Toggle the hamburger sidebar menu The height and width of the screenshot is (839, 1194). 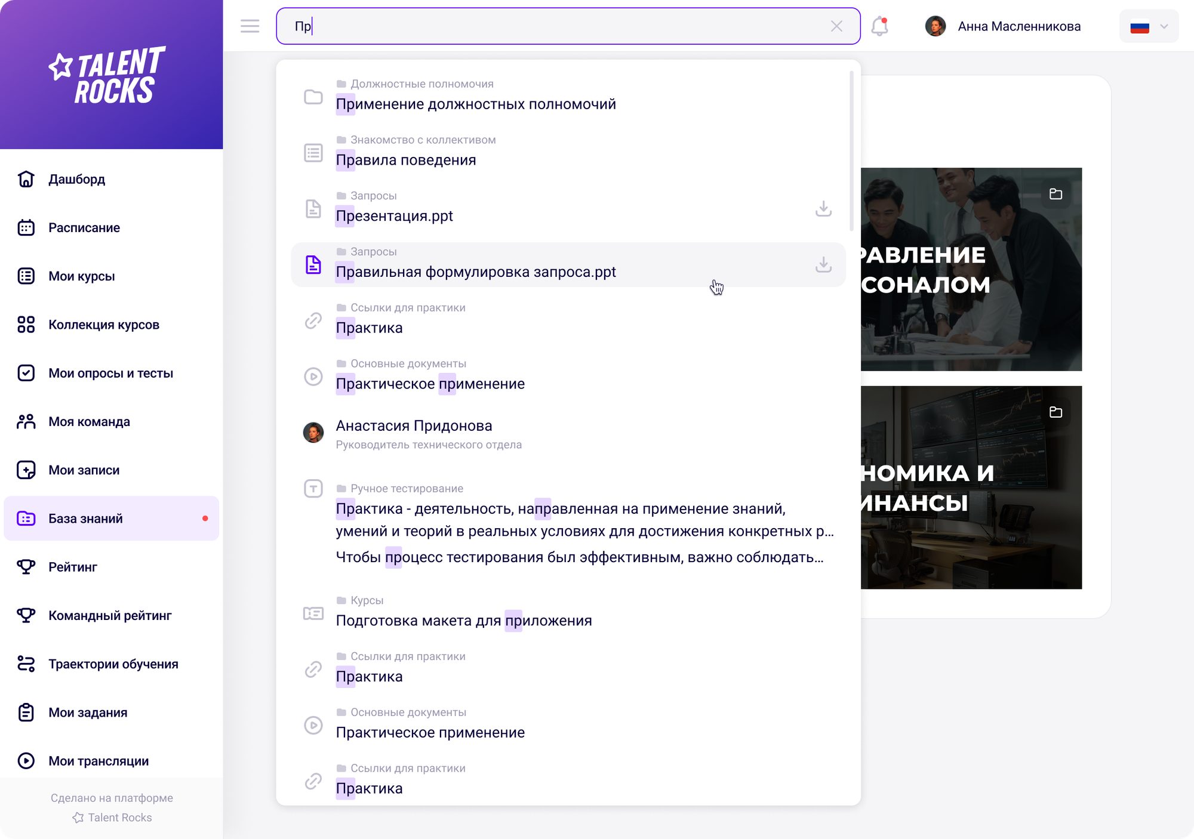pos(250,26)
